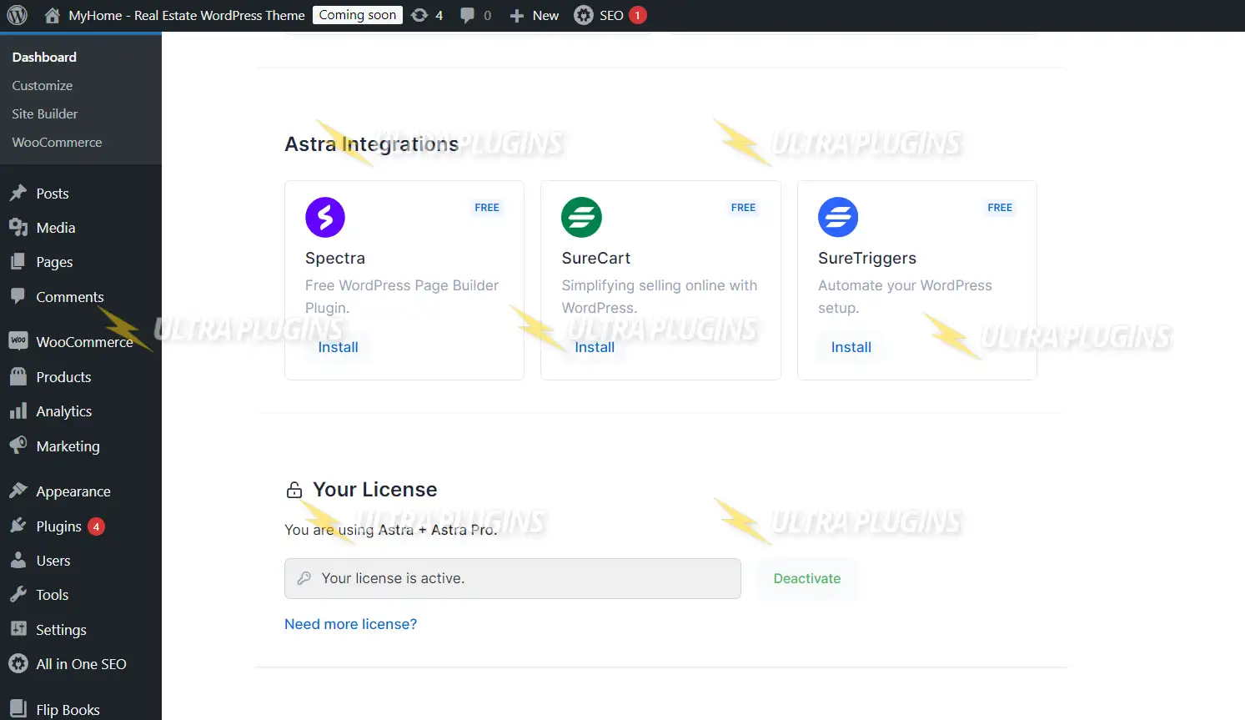Click the Tools wrench icon
This screenshot has height=720, width=1245.
18,594
